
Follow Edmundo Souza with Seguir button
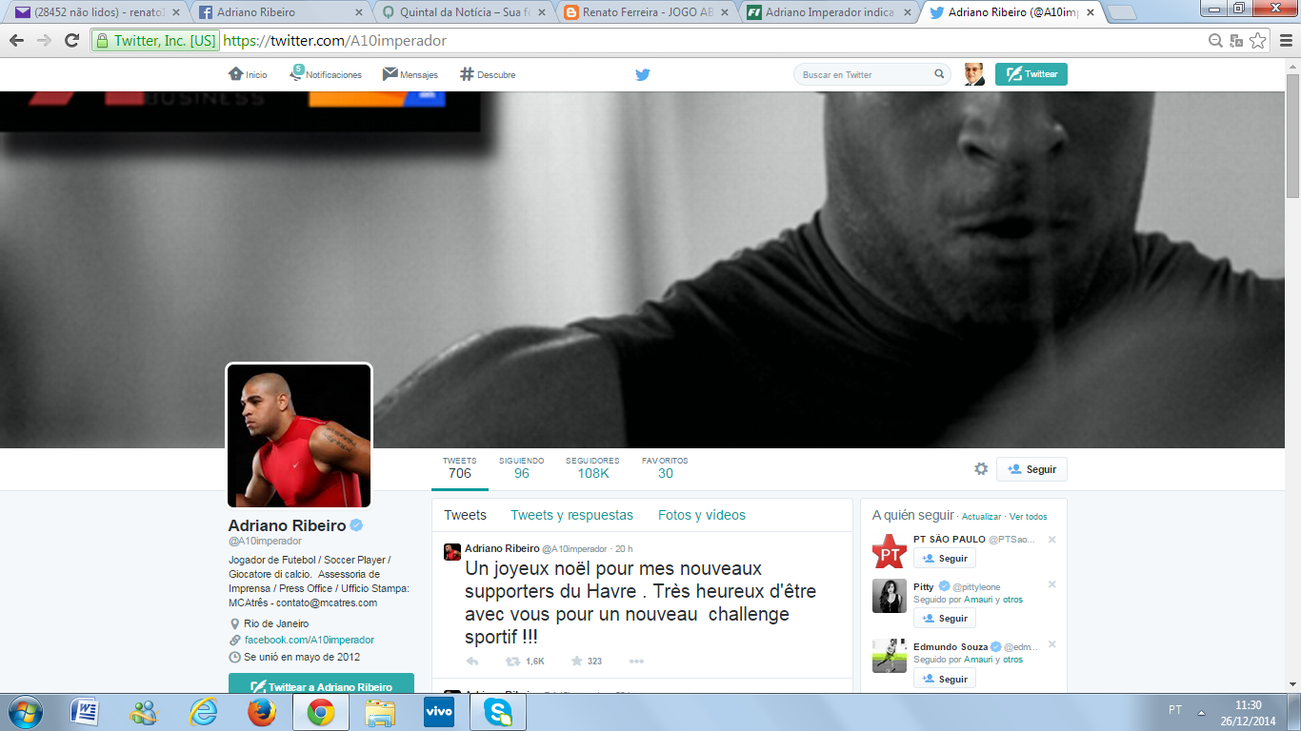[x=945, y=679]
